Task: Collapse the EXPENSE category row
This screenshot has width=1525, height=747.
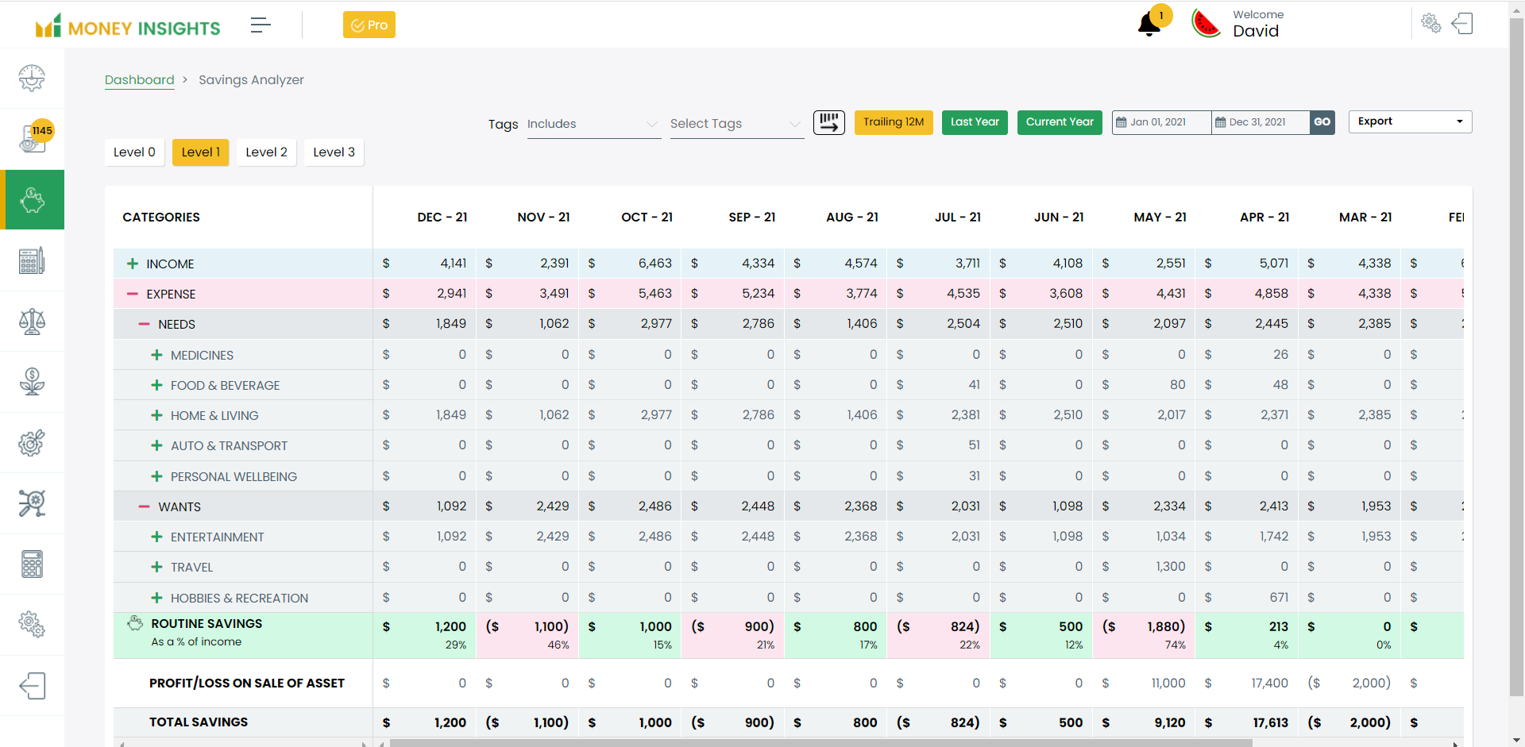Action: [x=133, y=294]
